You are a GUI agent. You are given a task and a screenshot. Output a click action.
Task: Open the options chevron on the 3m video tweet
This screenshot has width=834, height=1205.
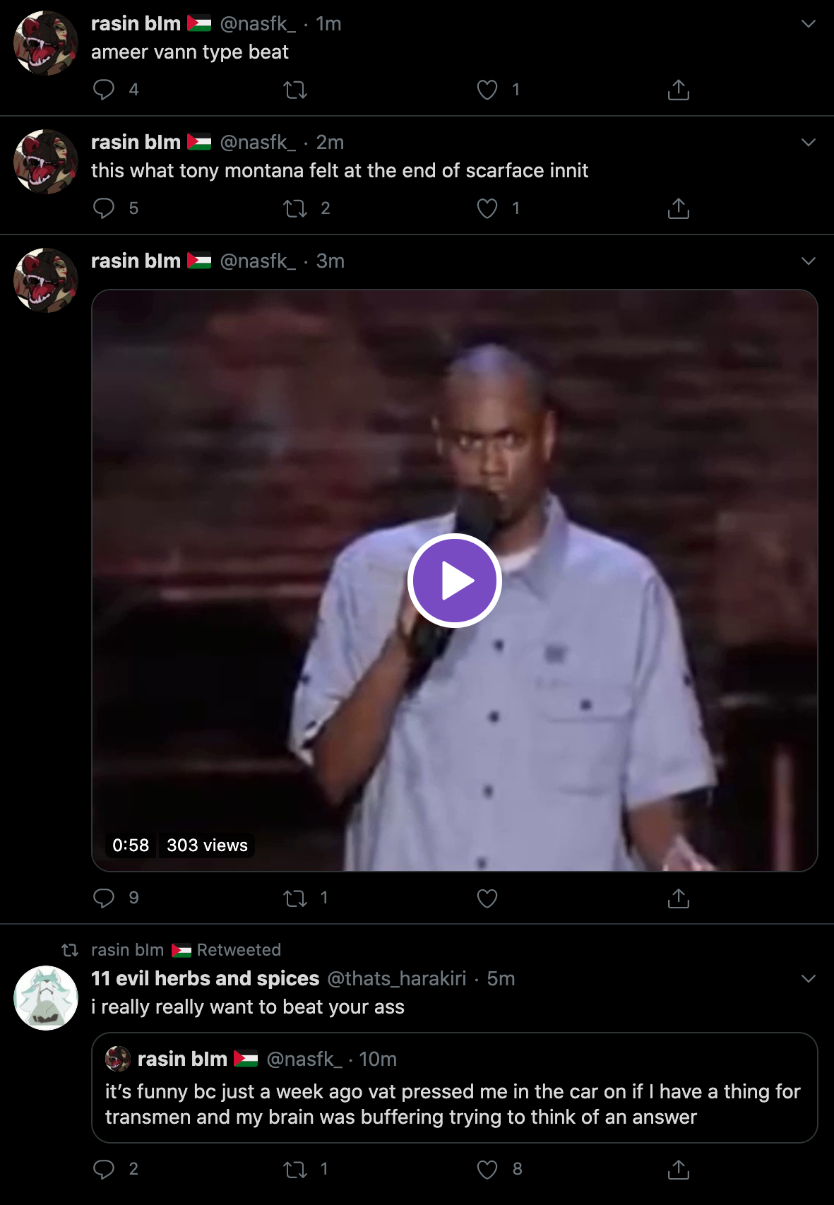[809, 261]
